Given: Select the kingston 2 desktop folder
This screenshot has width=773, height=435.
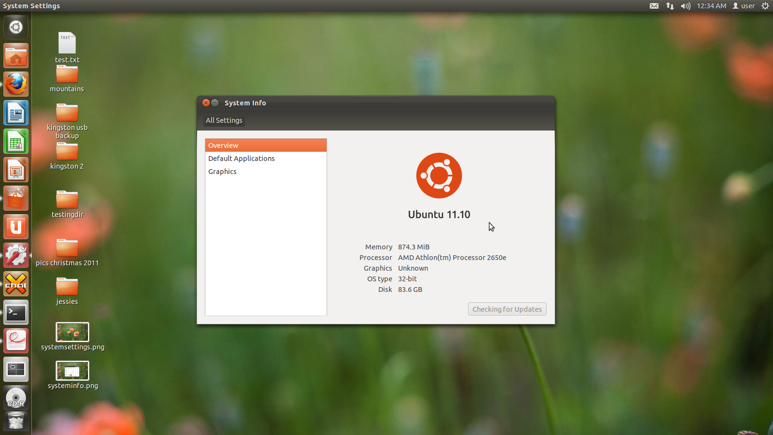Looking at the screenshot, I should click(67, 157).
